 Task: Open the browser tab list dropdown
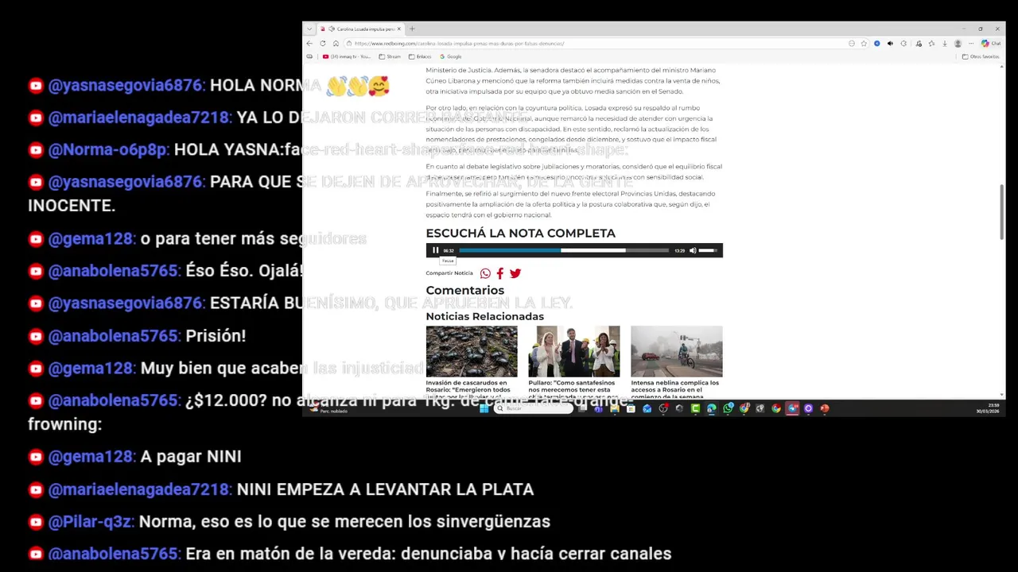(x=309, y=29)
